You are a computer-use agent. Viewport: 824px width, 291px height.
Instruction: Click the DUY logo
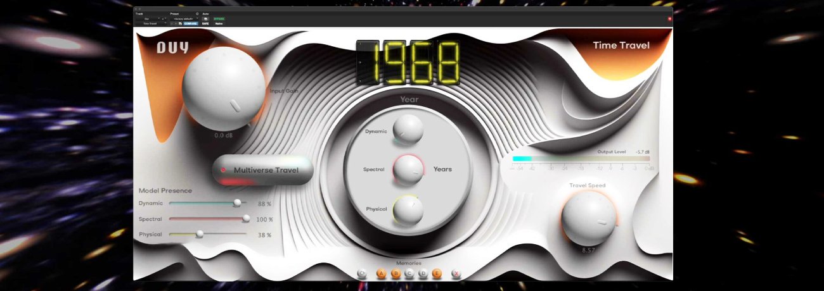point(172,47)
